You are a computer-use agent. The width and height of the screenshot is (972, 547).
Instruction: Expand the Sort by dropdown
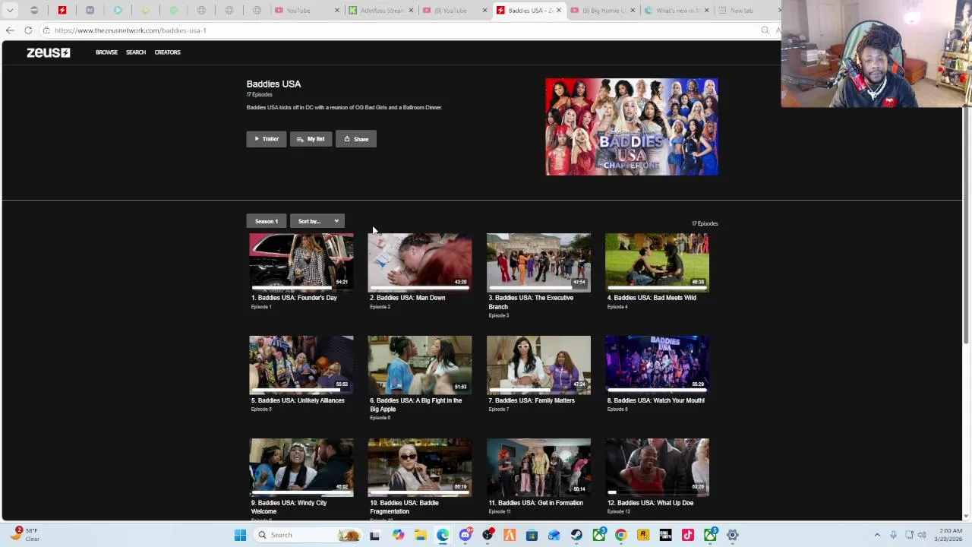(317, 221)
